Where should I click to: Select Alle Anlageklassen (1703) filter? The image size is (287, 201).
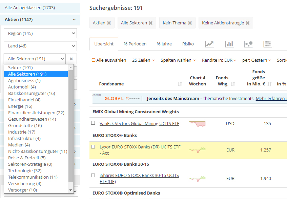coord(40,8)
